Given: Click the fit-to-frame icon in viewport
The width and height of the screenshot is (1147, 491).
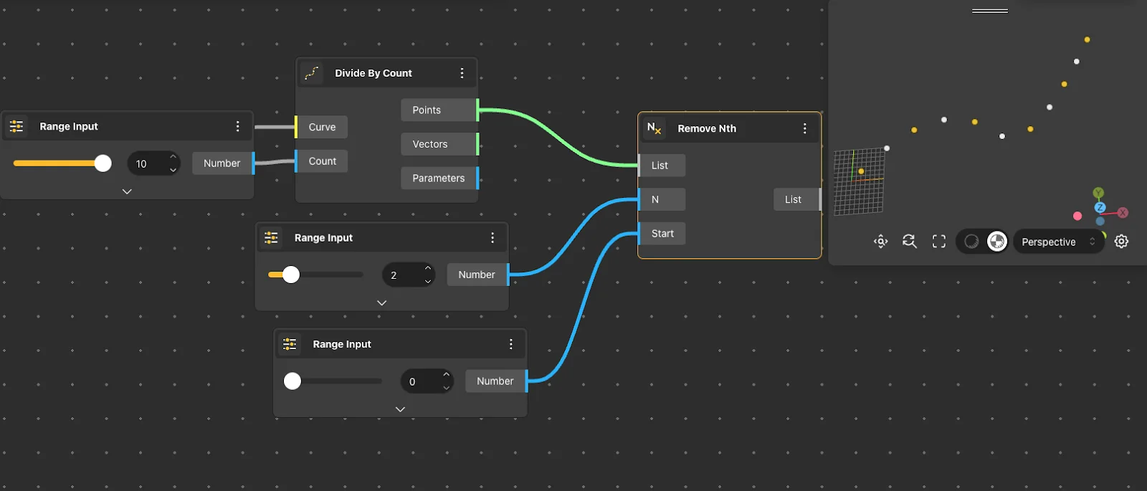Looking at the screenshot, I should point(938,242).
